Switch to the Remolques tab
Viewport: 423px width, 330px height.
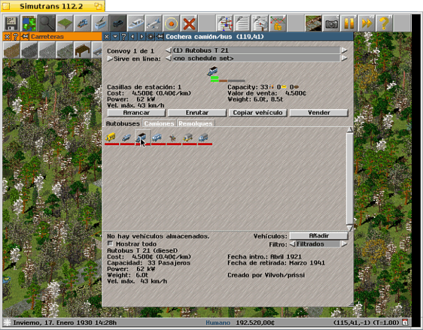coord(195,123)
